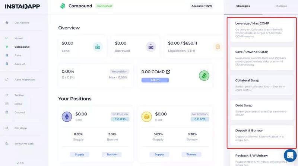Open the chat support bubble
This screenshot has width=298, height=166.
(290, 156)
